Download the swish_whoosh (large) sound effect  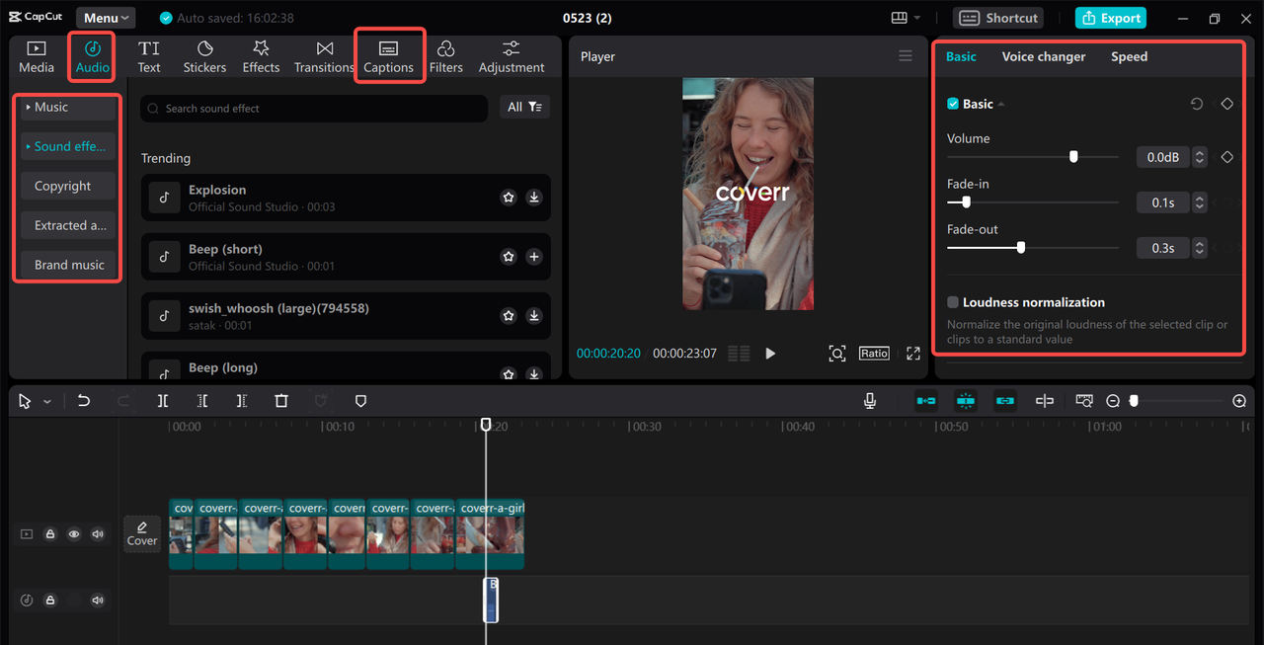534,316
